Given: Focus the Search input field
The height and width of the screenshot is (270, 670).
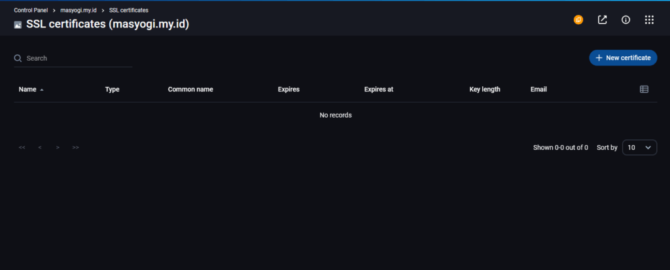Looking at the screenshot, I should tap(79, 58).
